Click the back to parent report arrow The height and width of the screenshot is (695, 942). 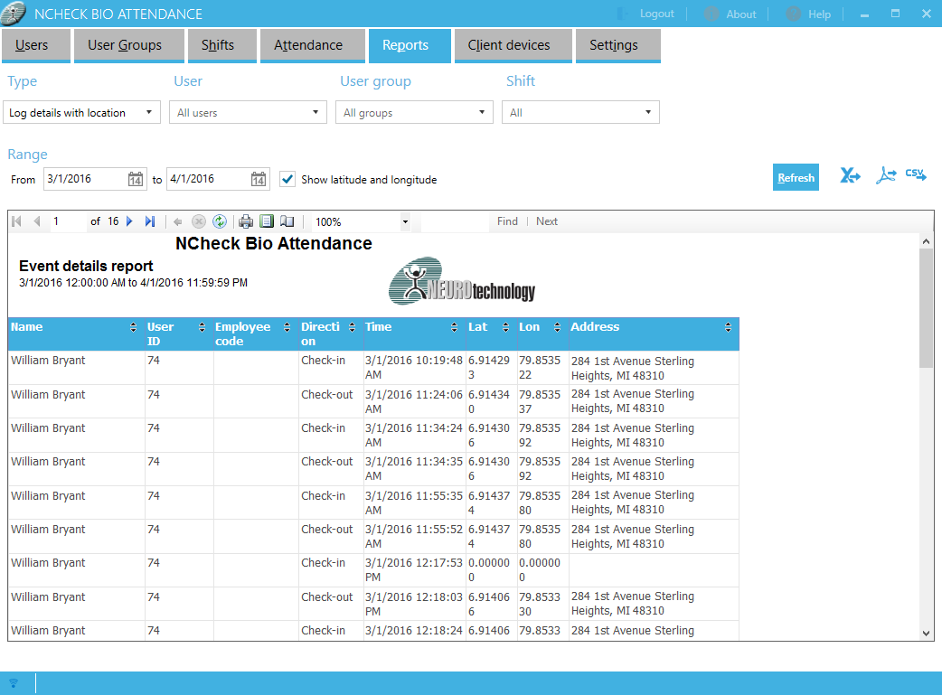(x=178, y=221)
